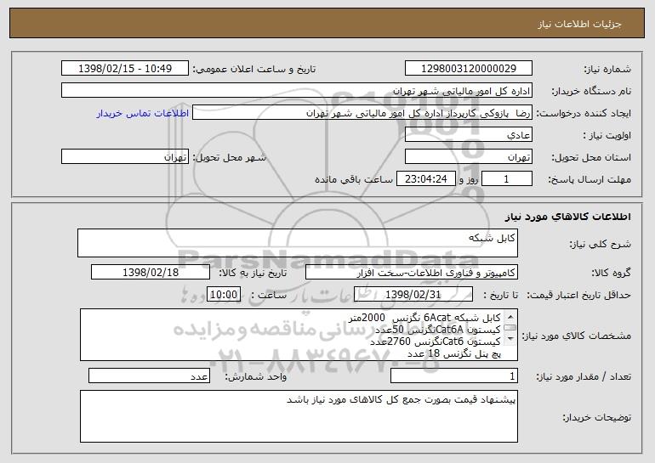Select the تاریخ نیاز به کالا field 1398/02/18

(151, 273)
